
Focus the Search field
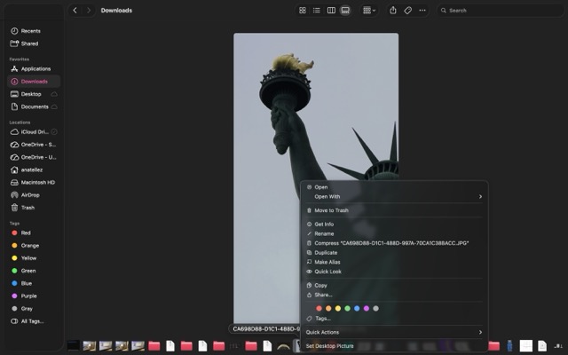[x=500, y=10]
